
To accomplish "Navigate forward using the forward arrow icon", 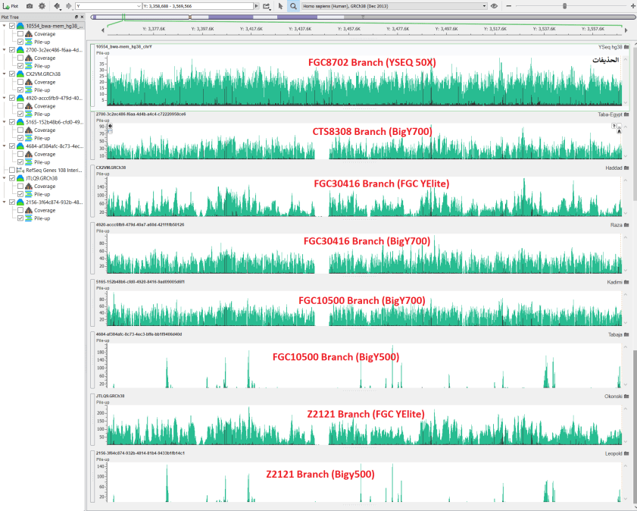I will click(69, 5).
